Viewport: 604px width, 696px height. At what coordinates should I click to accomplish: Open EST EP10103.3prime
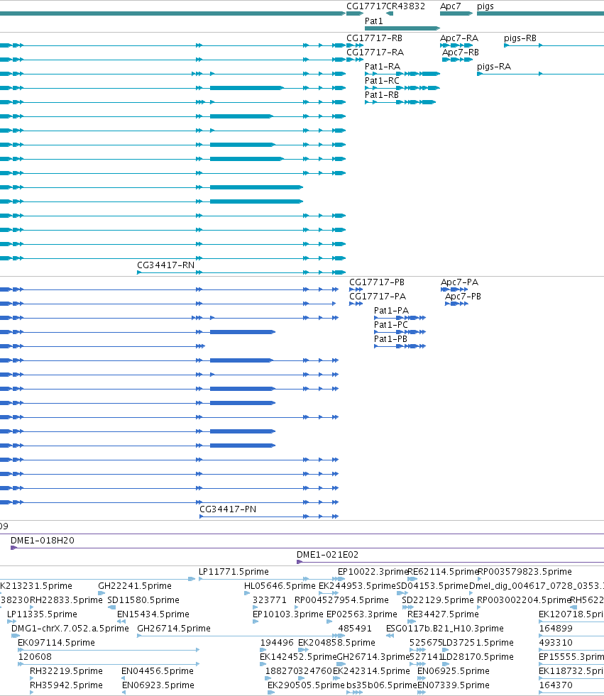(287, 614)
